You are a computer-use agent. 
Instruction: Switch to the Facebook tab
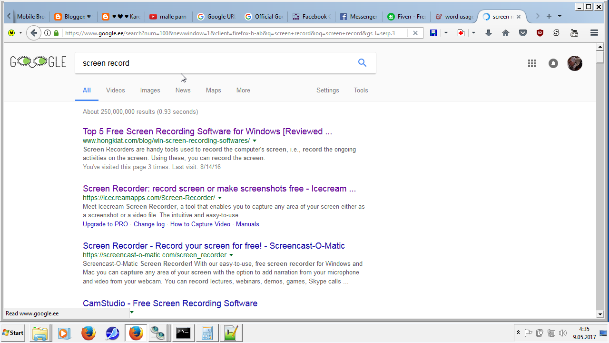pos(312,17)
